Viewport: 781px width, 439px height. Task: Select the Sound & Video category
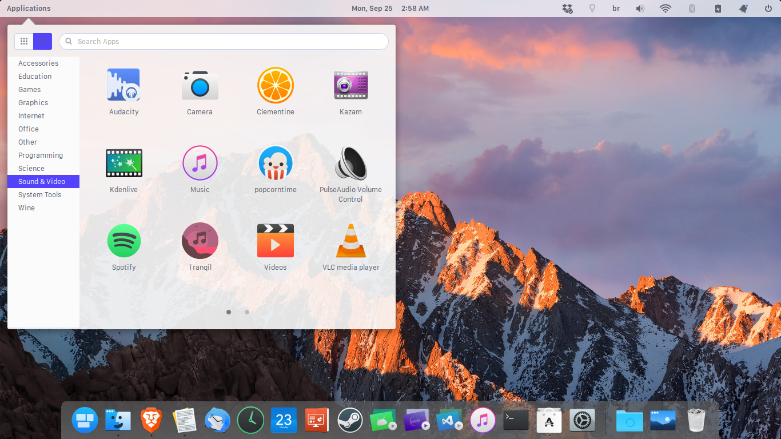click(43, 181)
